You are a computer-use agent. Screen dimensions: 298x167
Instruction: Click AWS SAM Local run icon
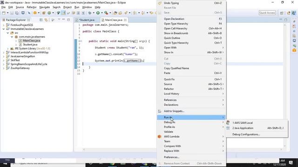[x=228, y=122]
